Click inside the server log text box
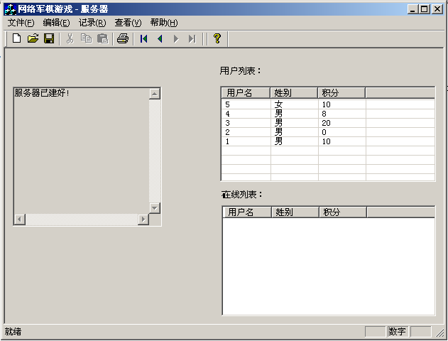The image size is (448, 341). [x=82, y=151]
